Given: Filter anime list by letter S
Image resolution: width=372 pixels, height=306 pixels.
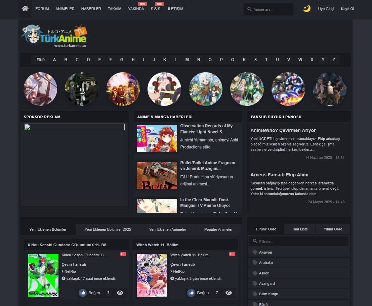Looking at the screenshot, I should pos(255,60).
